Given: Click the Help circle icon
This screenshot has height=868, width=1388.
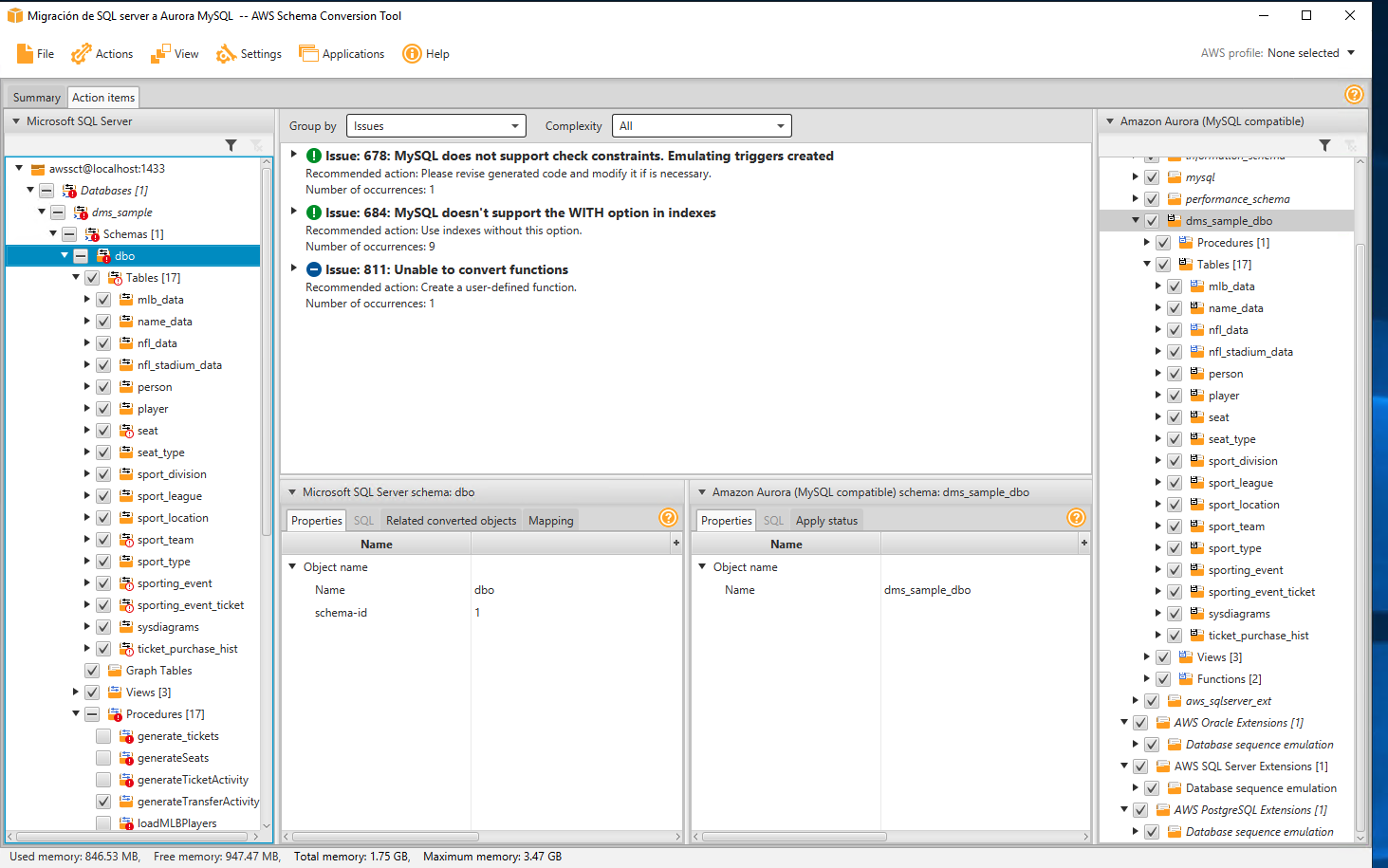Looking at the screenshot, I should tap(412, 54).
